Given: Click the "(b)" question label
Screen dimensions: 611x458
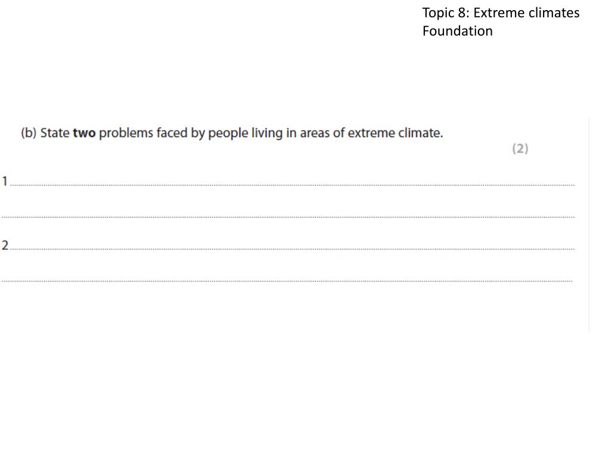Looking at the screenshot, I should 29,133.
